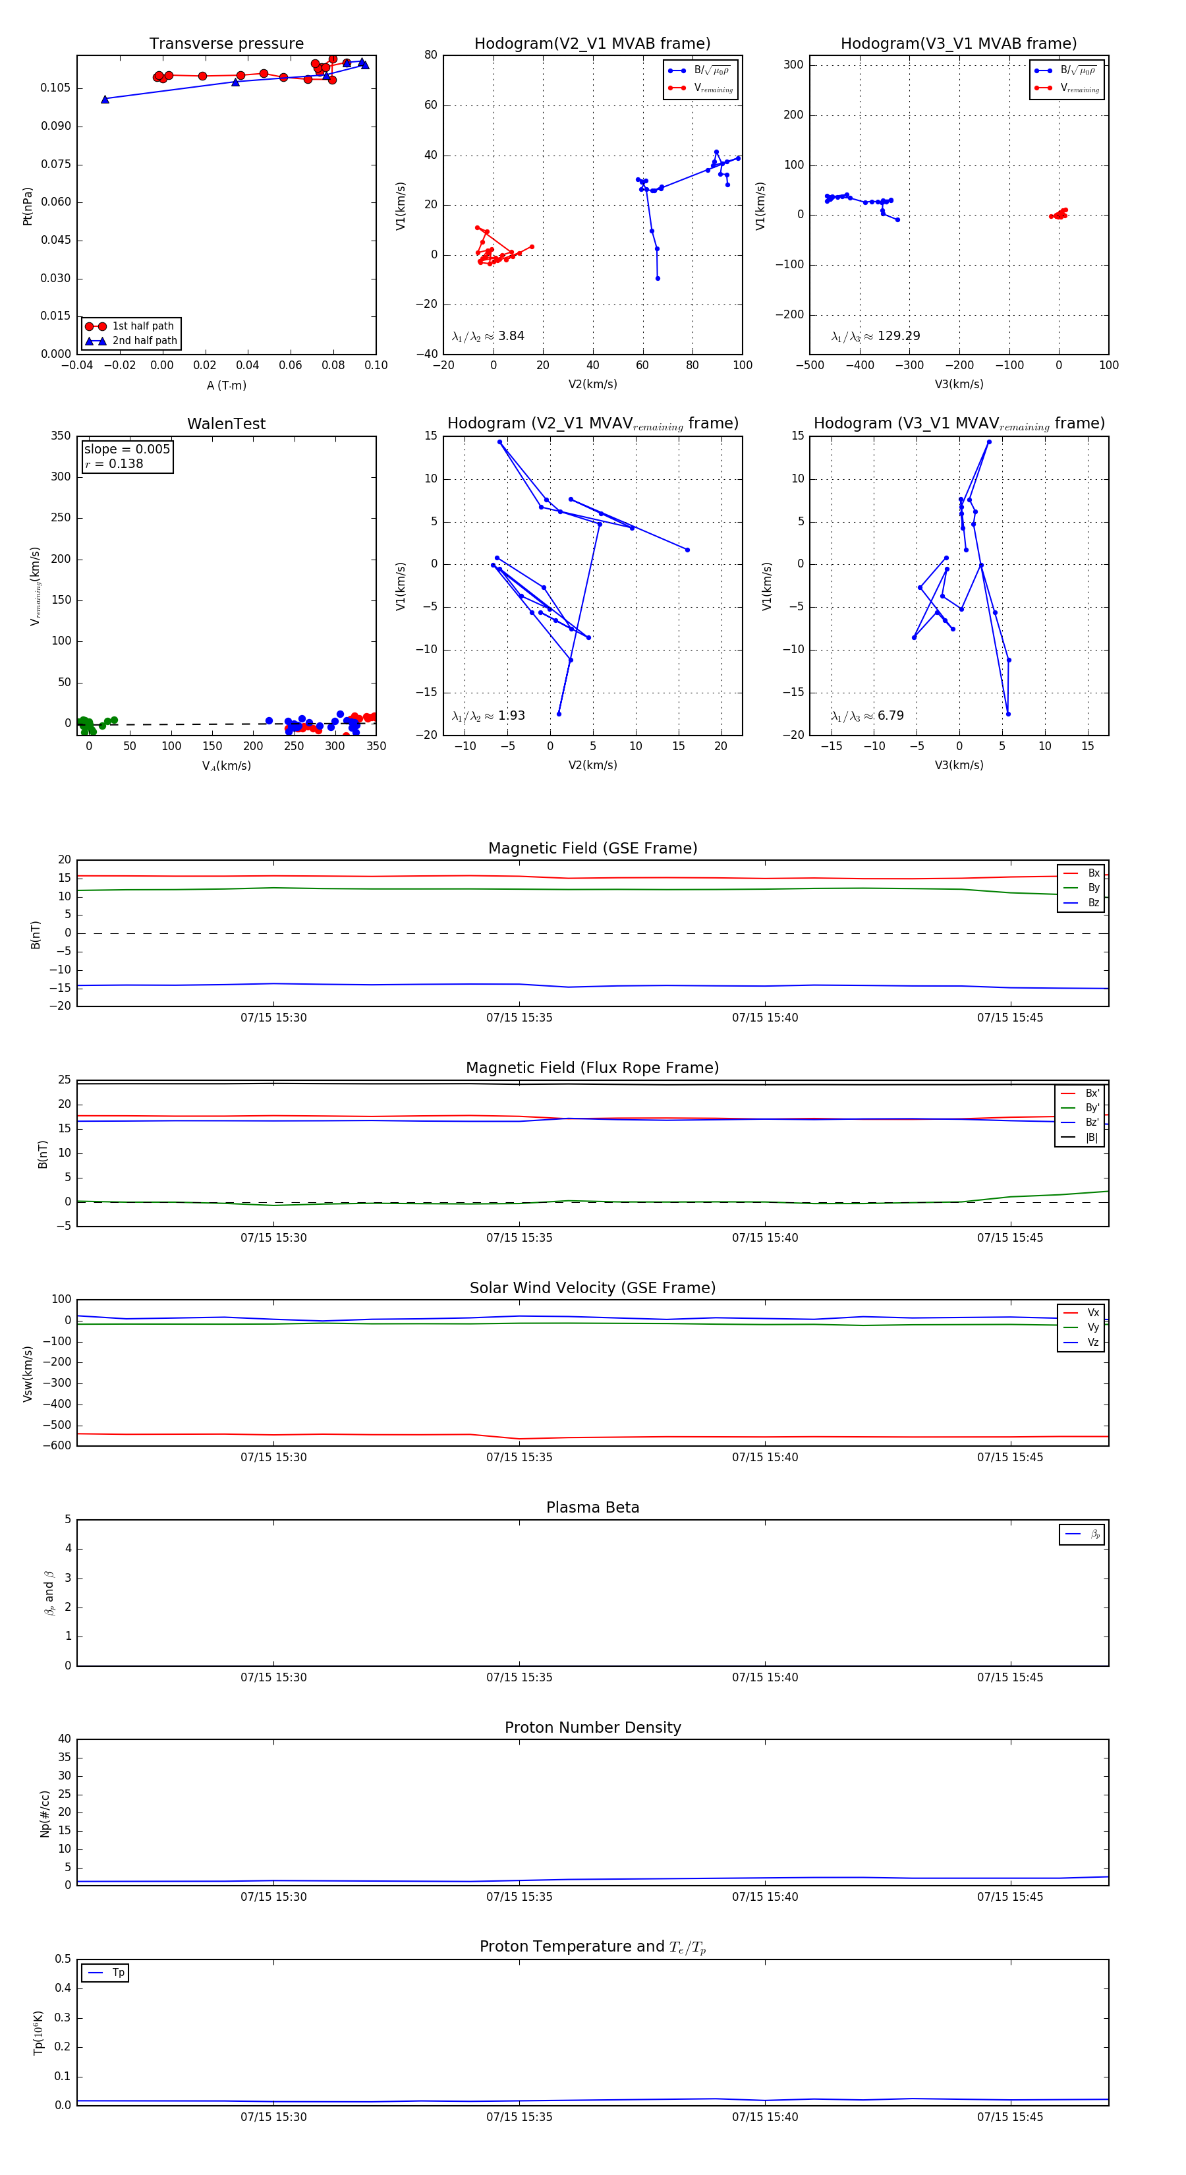
Task: Click the 'Bx' legend entry in GSE plot
Action: (1081, 873)
